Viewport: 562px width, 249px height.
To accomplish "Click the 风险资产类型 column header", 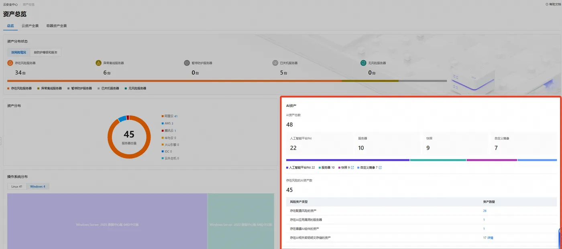I will click(x=299, y=202).
